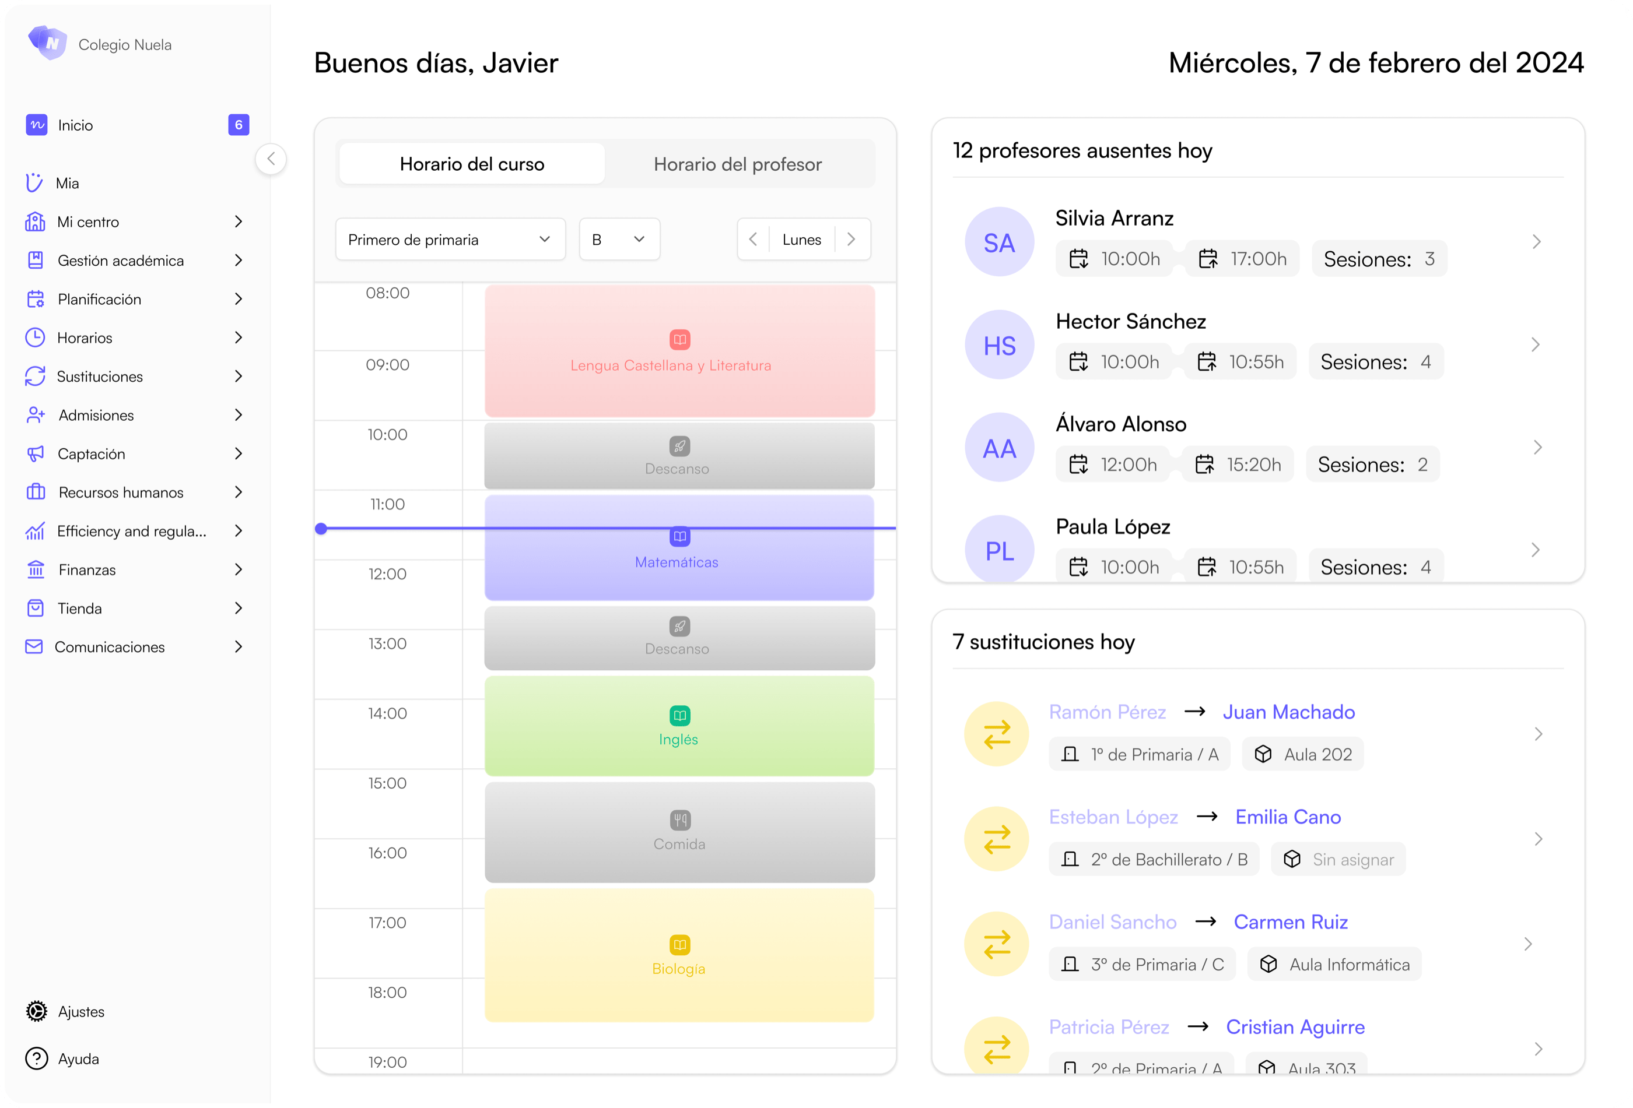Image resolution: width=1633 pixels, height=1108 pixels.
Task: Expand the Finanzas chevron
Action: pos(238,569)
